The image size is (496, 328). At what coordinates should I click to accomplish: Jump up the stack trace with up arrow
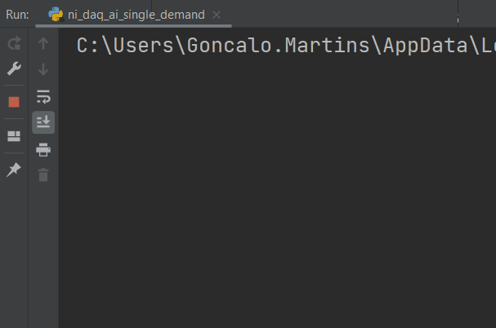point(43,44)
